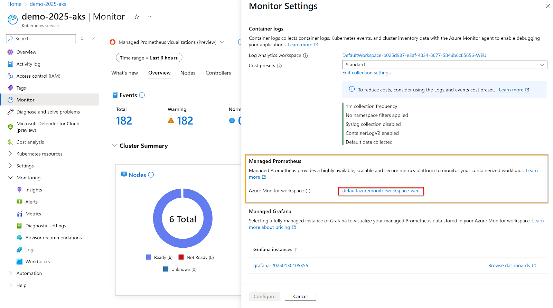The image size is (553, 308).
Task: Click the Diagnose and solve problems wrench icon
Action: point(10,112)
